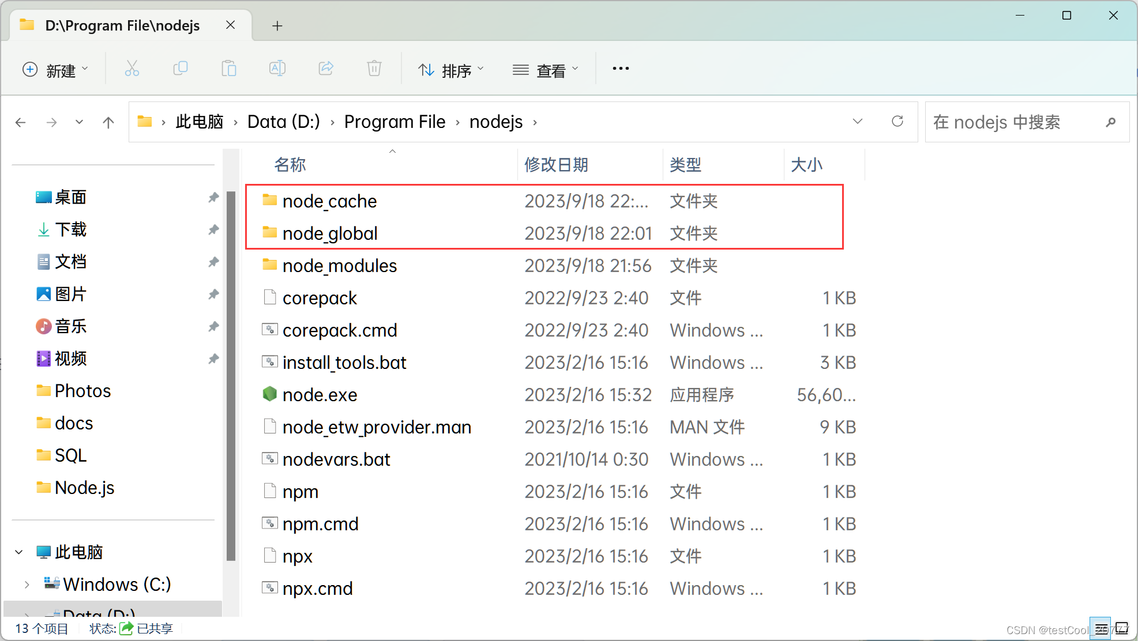Image resolution: width=1138 pixels, height=641 pixels.
Task: Select the Rename icon in the toolbar
Action: click(277, 69)
